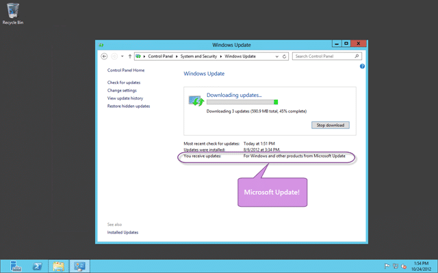Open Help via blue question mark

click(x=362, y=66)
